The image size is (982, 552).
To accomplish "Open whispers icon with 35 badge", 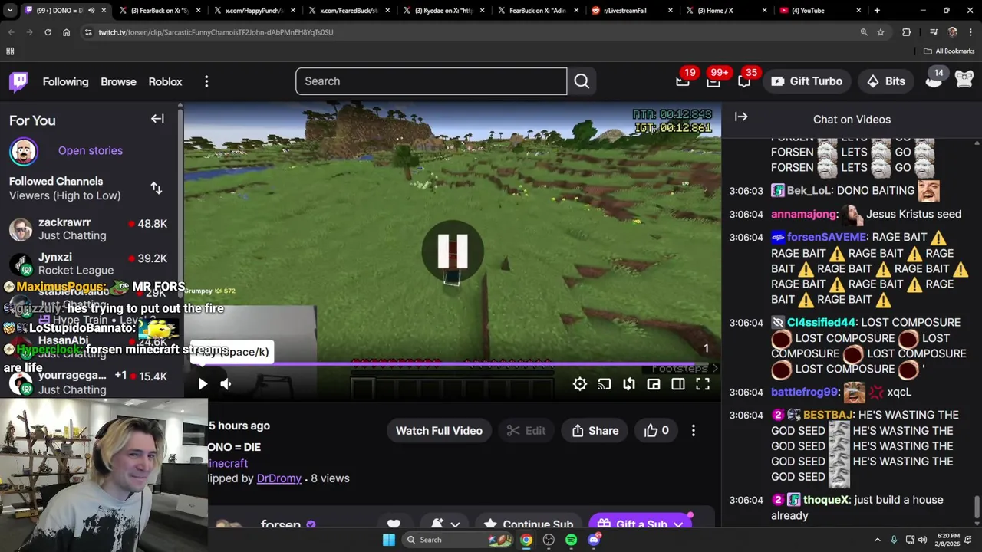I will click(x=744, y=81).
